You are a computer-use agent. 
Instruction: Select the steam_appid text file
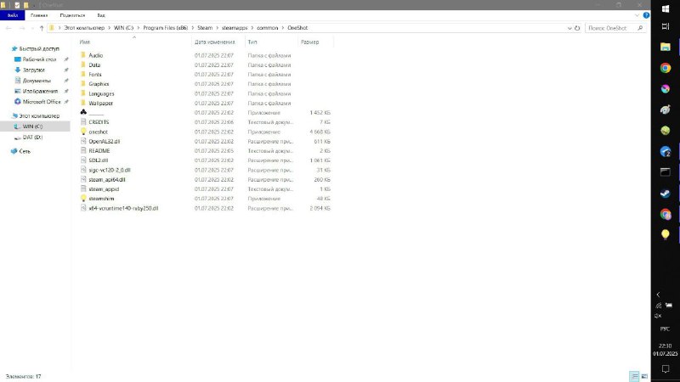(104, 188)
